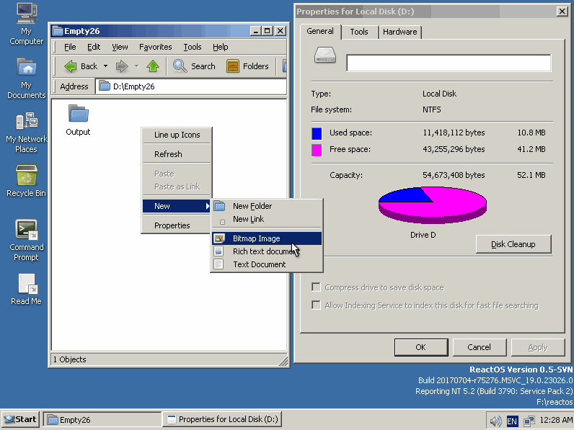This screenshot has width=574, height=430.
Task: Open the Edit menu
Action: 94,47
